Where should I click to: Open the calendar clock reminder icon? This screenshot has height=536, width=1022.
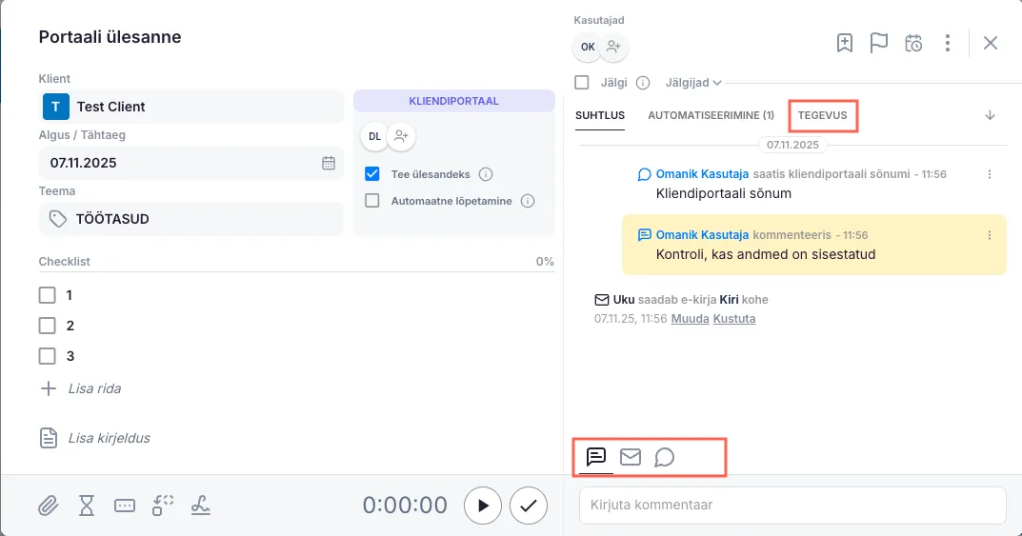click(913, 43)
